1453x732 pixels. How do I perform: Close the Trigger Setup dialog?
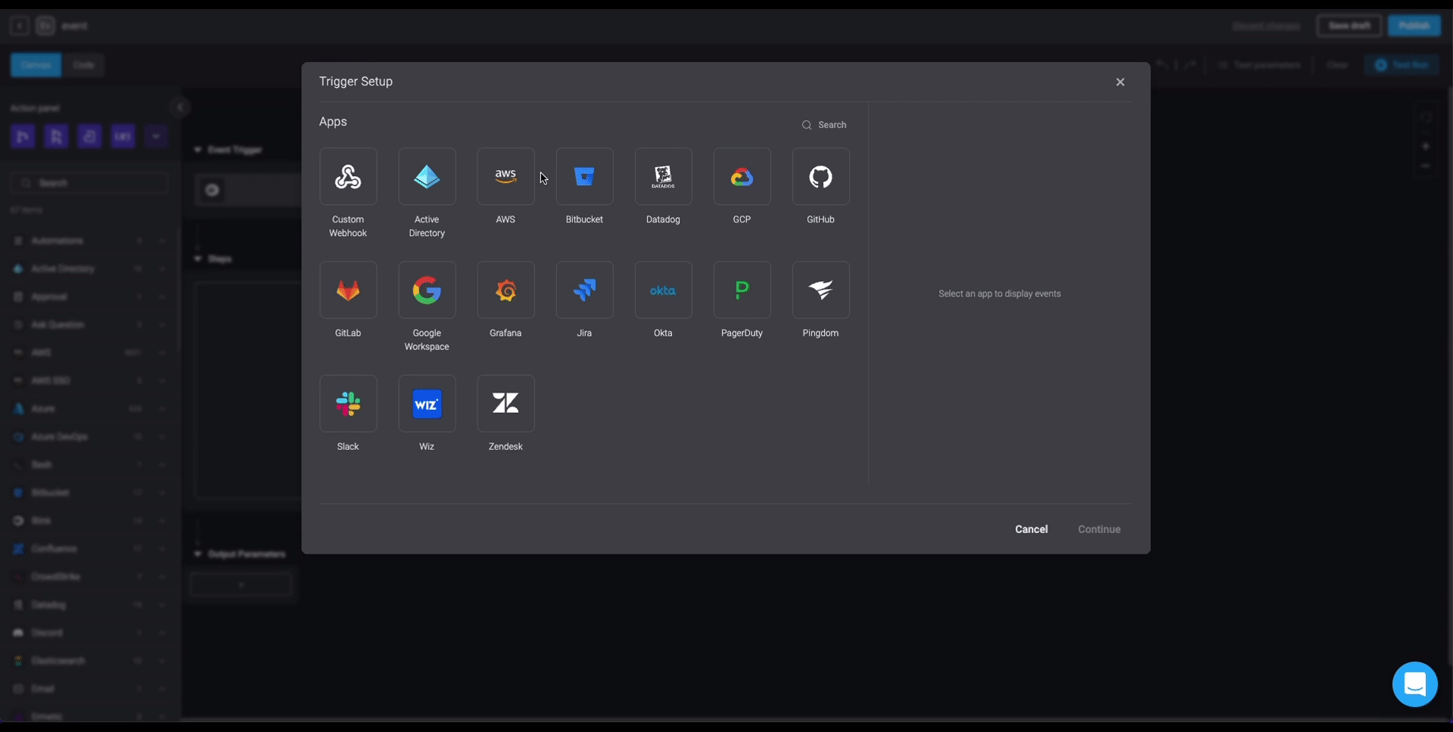1120,82
